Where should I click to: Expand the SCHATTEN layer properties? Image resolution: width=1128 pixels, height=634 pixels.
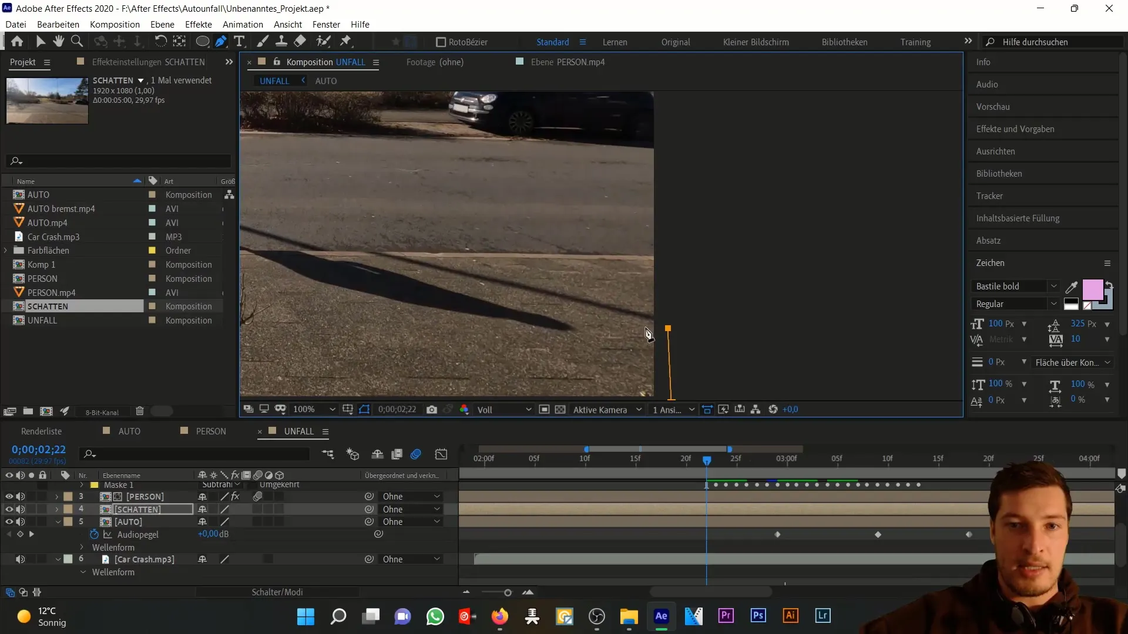(57, 510)
